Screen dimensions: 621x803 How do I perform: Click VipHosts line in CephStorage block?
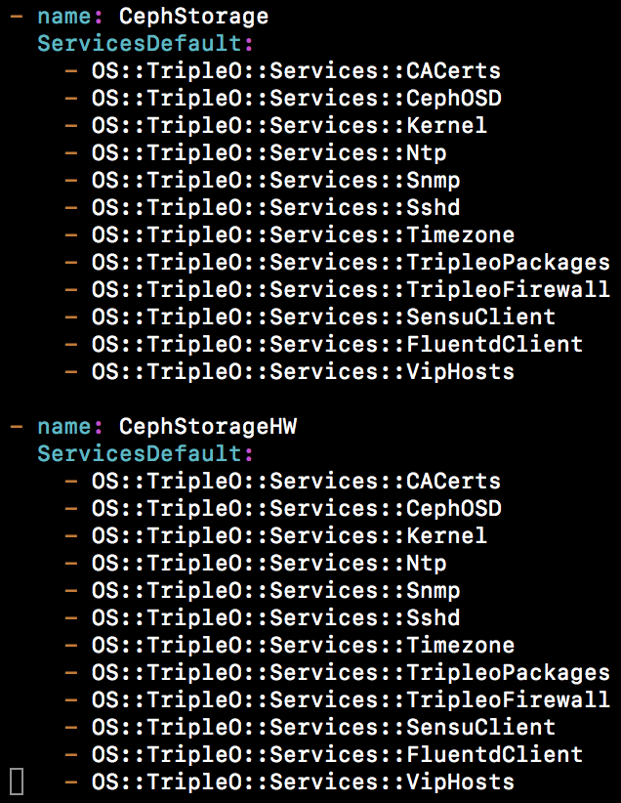303,372
